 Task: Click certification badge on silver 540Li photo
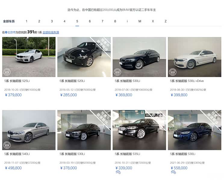coord(7,145)
